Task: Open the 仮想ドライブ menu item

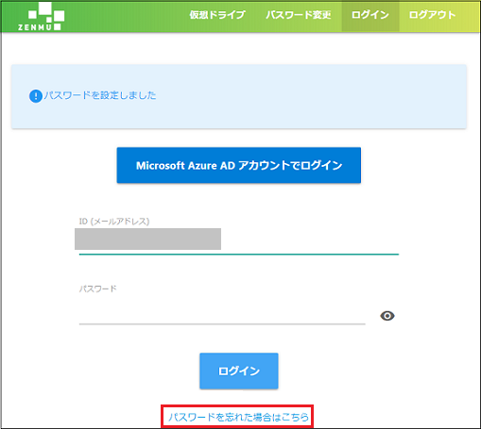Action: [217, 15]
